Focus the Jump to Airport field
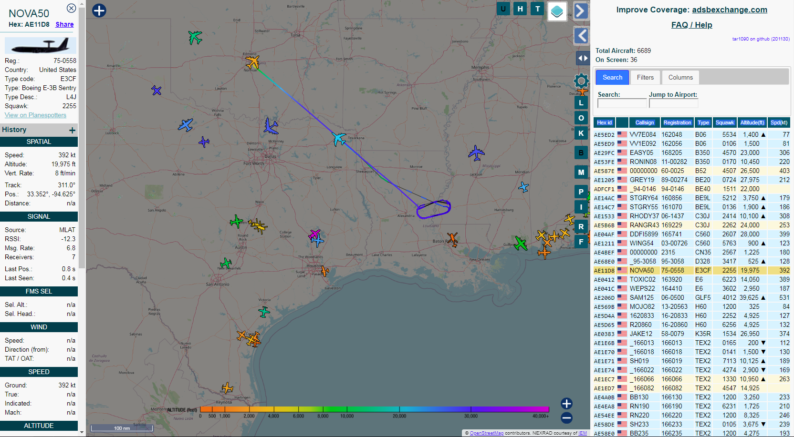The height and width of the screenshot is (437, 794). tap(673, 103)
